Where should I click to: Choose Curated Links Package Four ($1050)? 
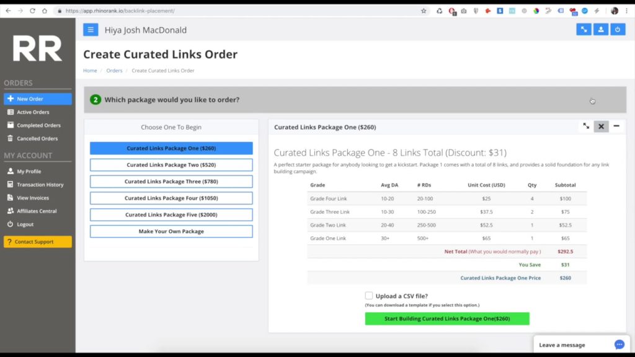click(x=171, y=198)
